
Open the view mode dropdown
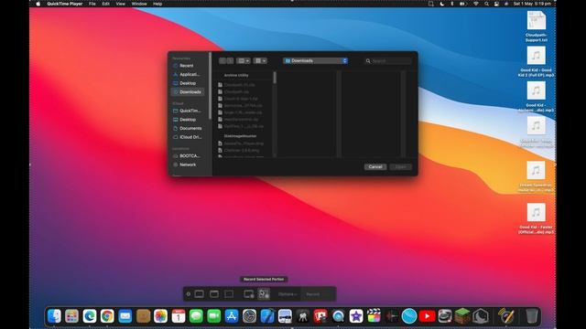(x=244, y=61)
